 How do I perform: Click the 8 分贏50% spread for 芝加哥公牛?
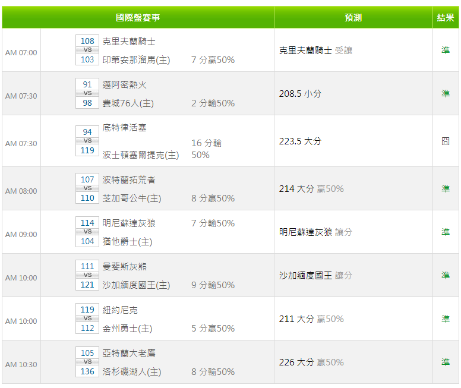click(x=213, y=198)
